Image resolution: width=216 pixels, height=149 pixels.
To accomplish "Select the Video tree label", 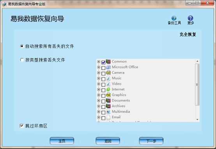I will pos(117,83).
